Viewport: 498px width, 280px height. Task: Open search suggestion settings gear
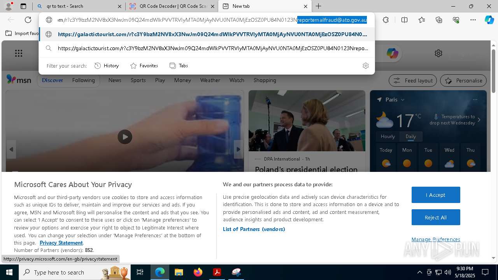pos(365,66)
